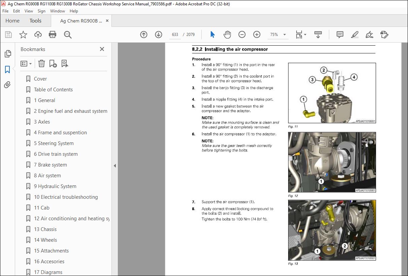Go to 7 Brake system bookmark
This screenshot has height=276, width=408.
pyautogui.click(x=50, y=165)
